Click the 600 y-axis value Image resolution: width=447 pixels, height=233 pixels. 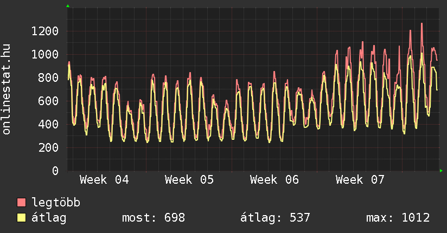[48, 101]
